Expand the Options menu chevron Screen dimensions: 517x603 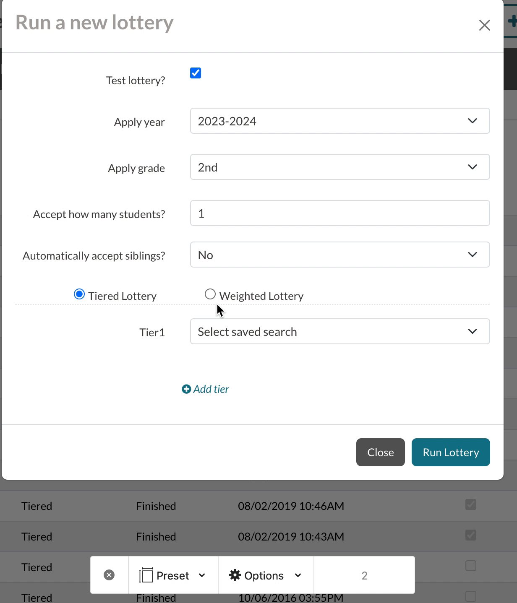pyautogui.click(x=298, y=575)
